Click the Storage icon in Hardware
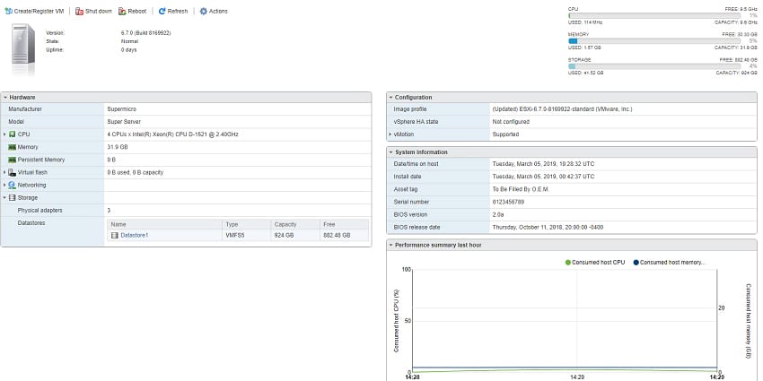This screenshot has width=763, height=381. point(13,197)
